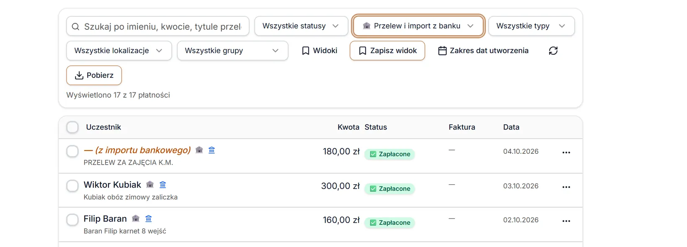Click the z importu bankowego entry link
This screenshot has width=687, height=247.
point(137,150)
